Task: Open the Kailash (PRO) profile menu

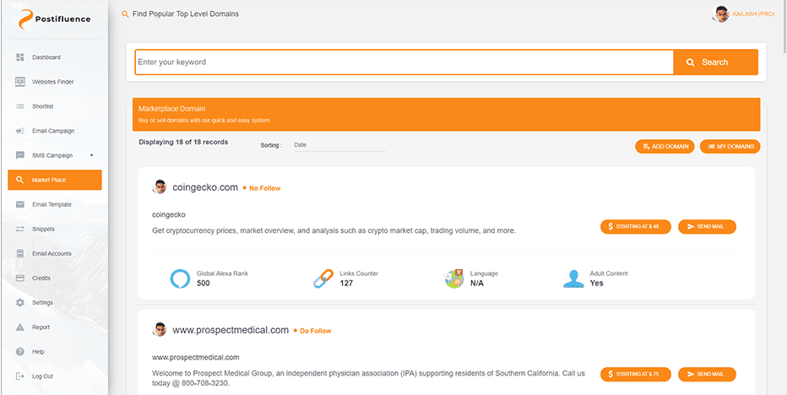Action: [731, 14]
